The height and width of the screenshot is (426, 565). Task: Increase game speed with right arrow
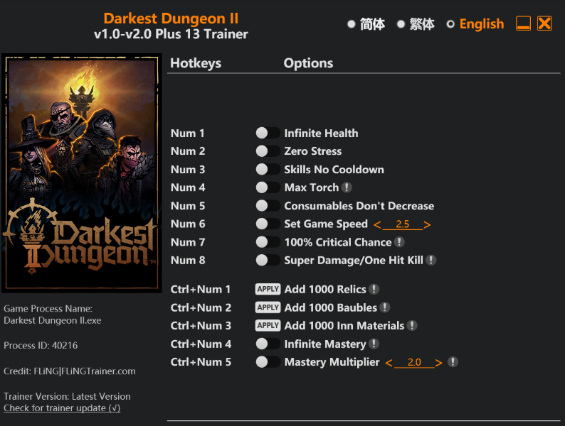pos(427,224)
